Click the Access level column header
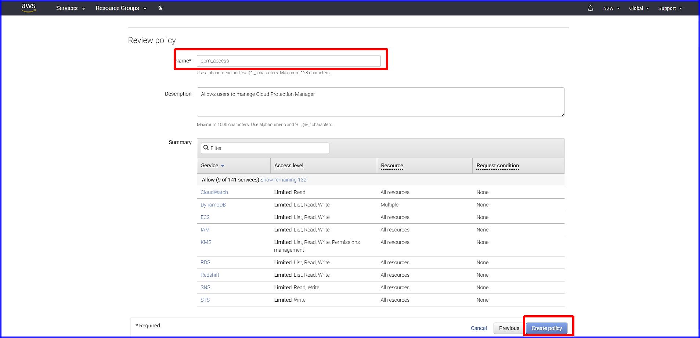The height and width of the screenshot is (338, 700). pos(289,166)
